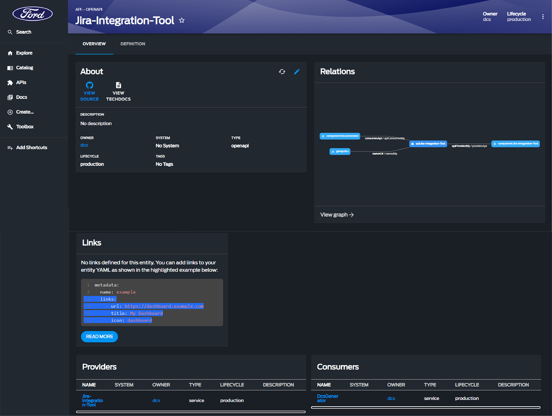552x416 pixels.
Task: Sort Providers table by SYSTEM column
Action: pos(124,385)
